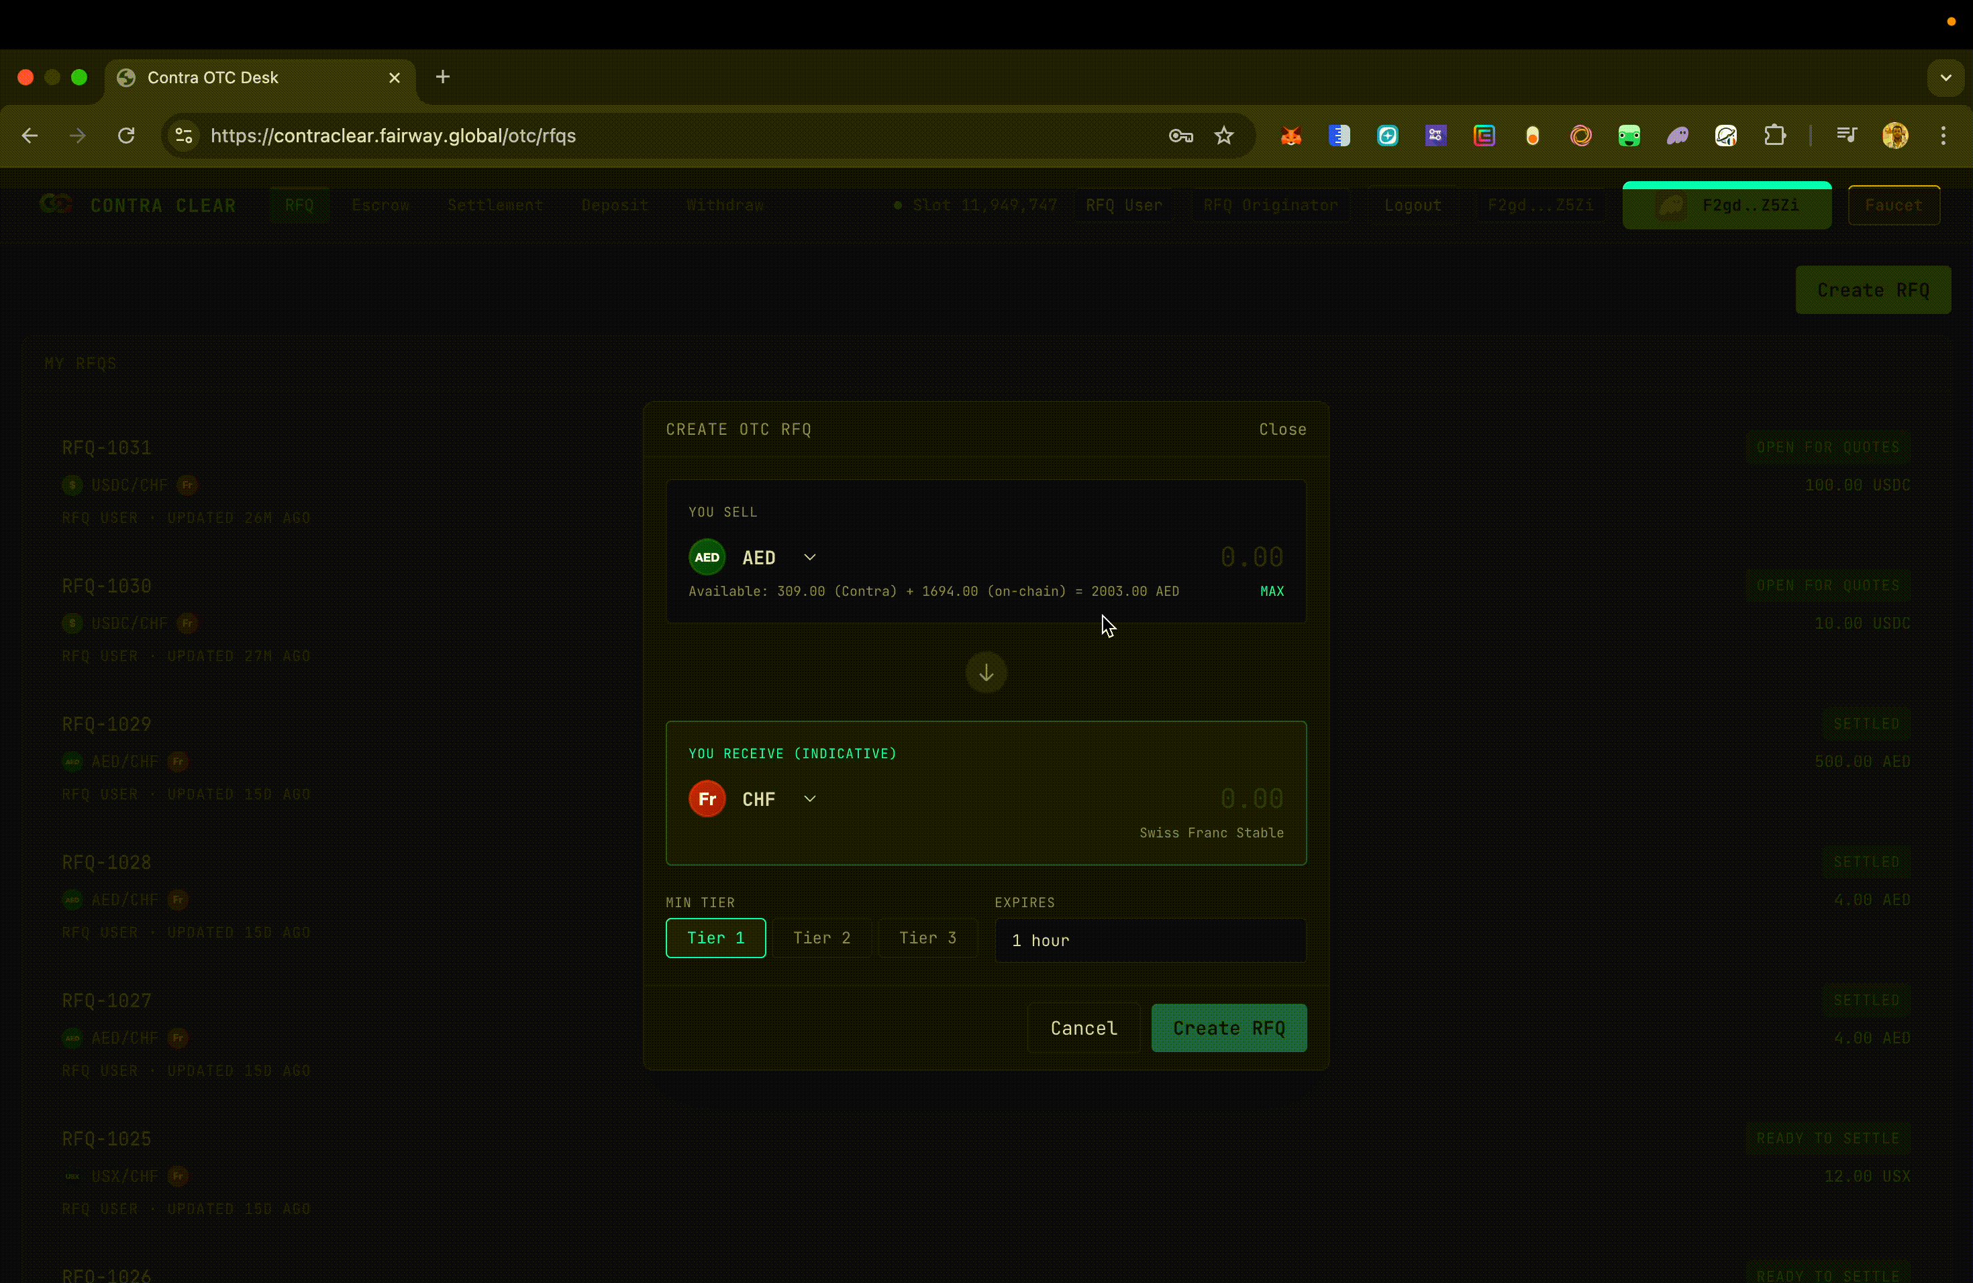The height and width of the screenshot is (1283, 1973).
Task: Open the Phantom wallet extension
Action: (x=1678, y=135)
